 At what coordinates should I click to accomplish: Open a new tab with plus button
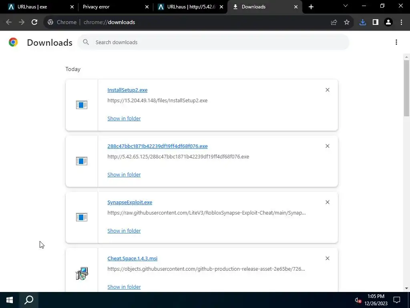coord(311,7)
